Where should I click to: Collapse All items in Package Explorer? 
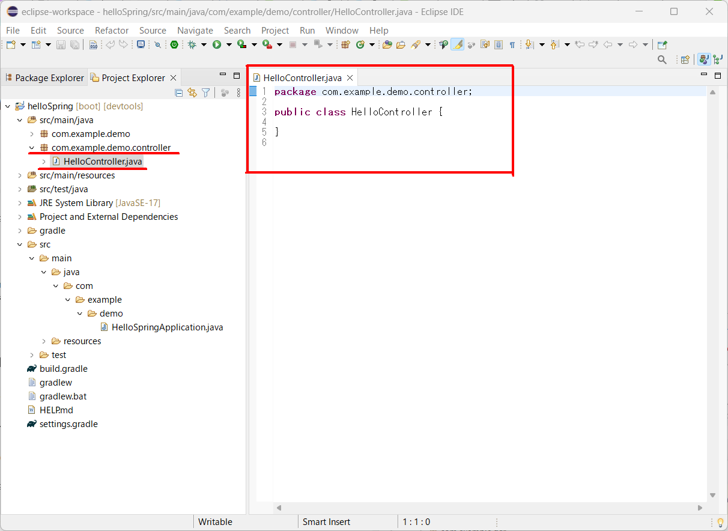(178, 93)
